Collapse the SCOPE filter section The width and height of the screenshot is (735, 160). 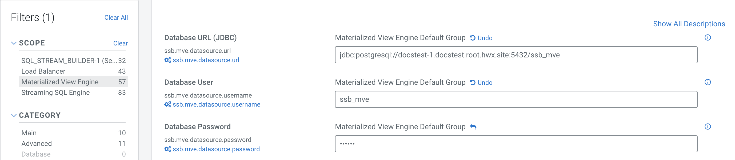click(x=14, y=43)
